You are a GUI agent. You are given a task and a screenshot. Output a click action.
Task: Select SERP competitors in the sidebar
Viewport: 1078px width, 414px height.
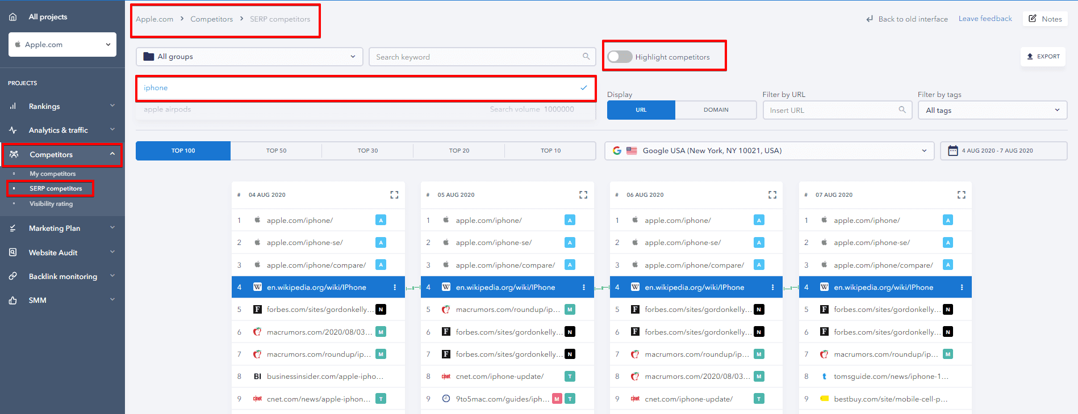coord(56,188)
